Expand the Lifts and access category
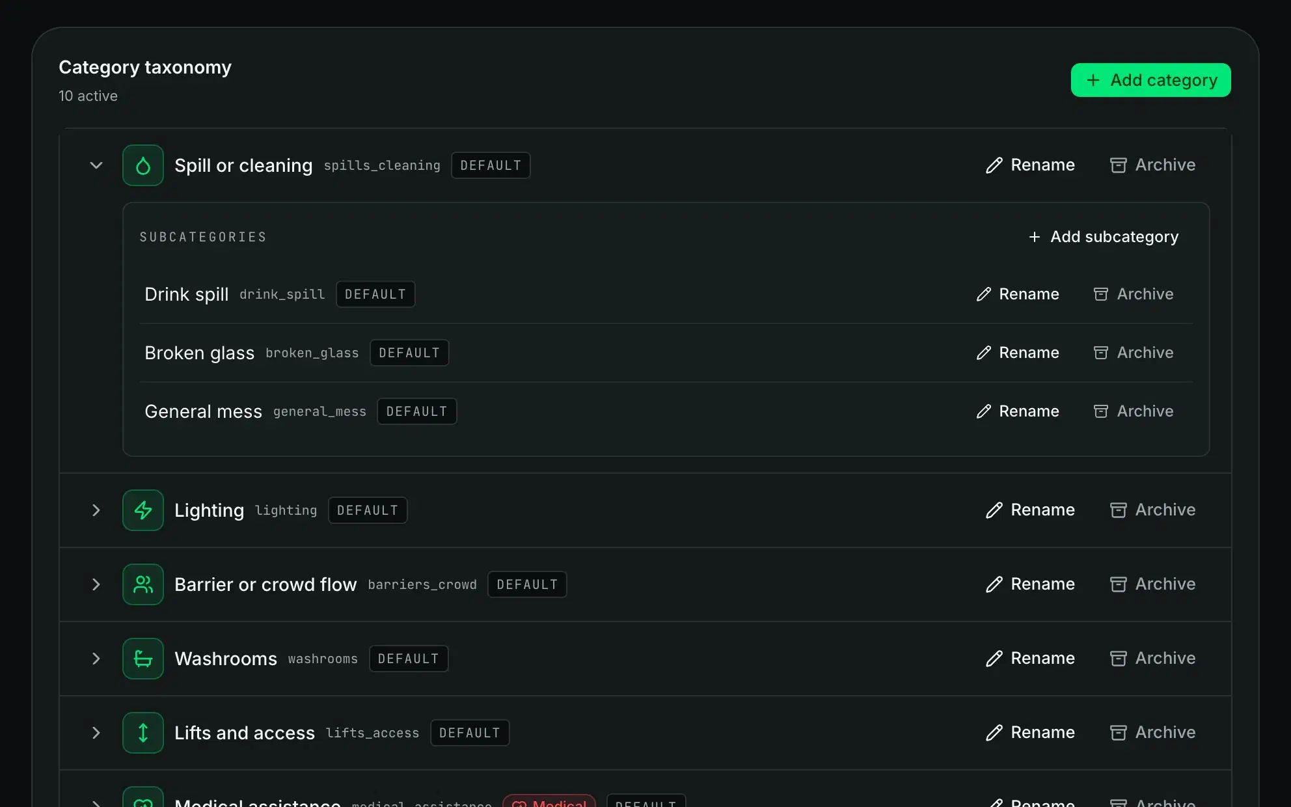The width and height of the screenshot is (1291, 807). pyautogui.click(x=96, y=733)
